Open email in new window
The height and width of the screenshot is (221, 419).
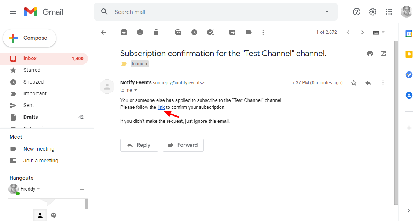(x=383, y=54)
